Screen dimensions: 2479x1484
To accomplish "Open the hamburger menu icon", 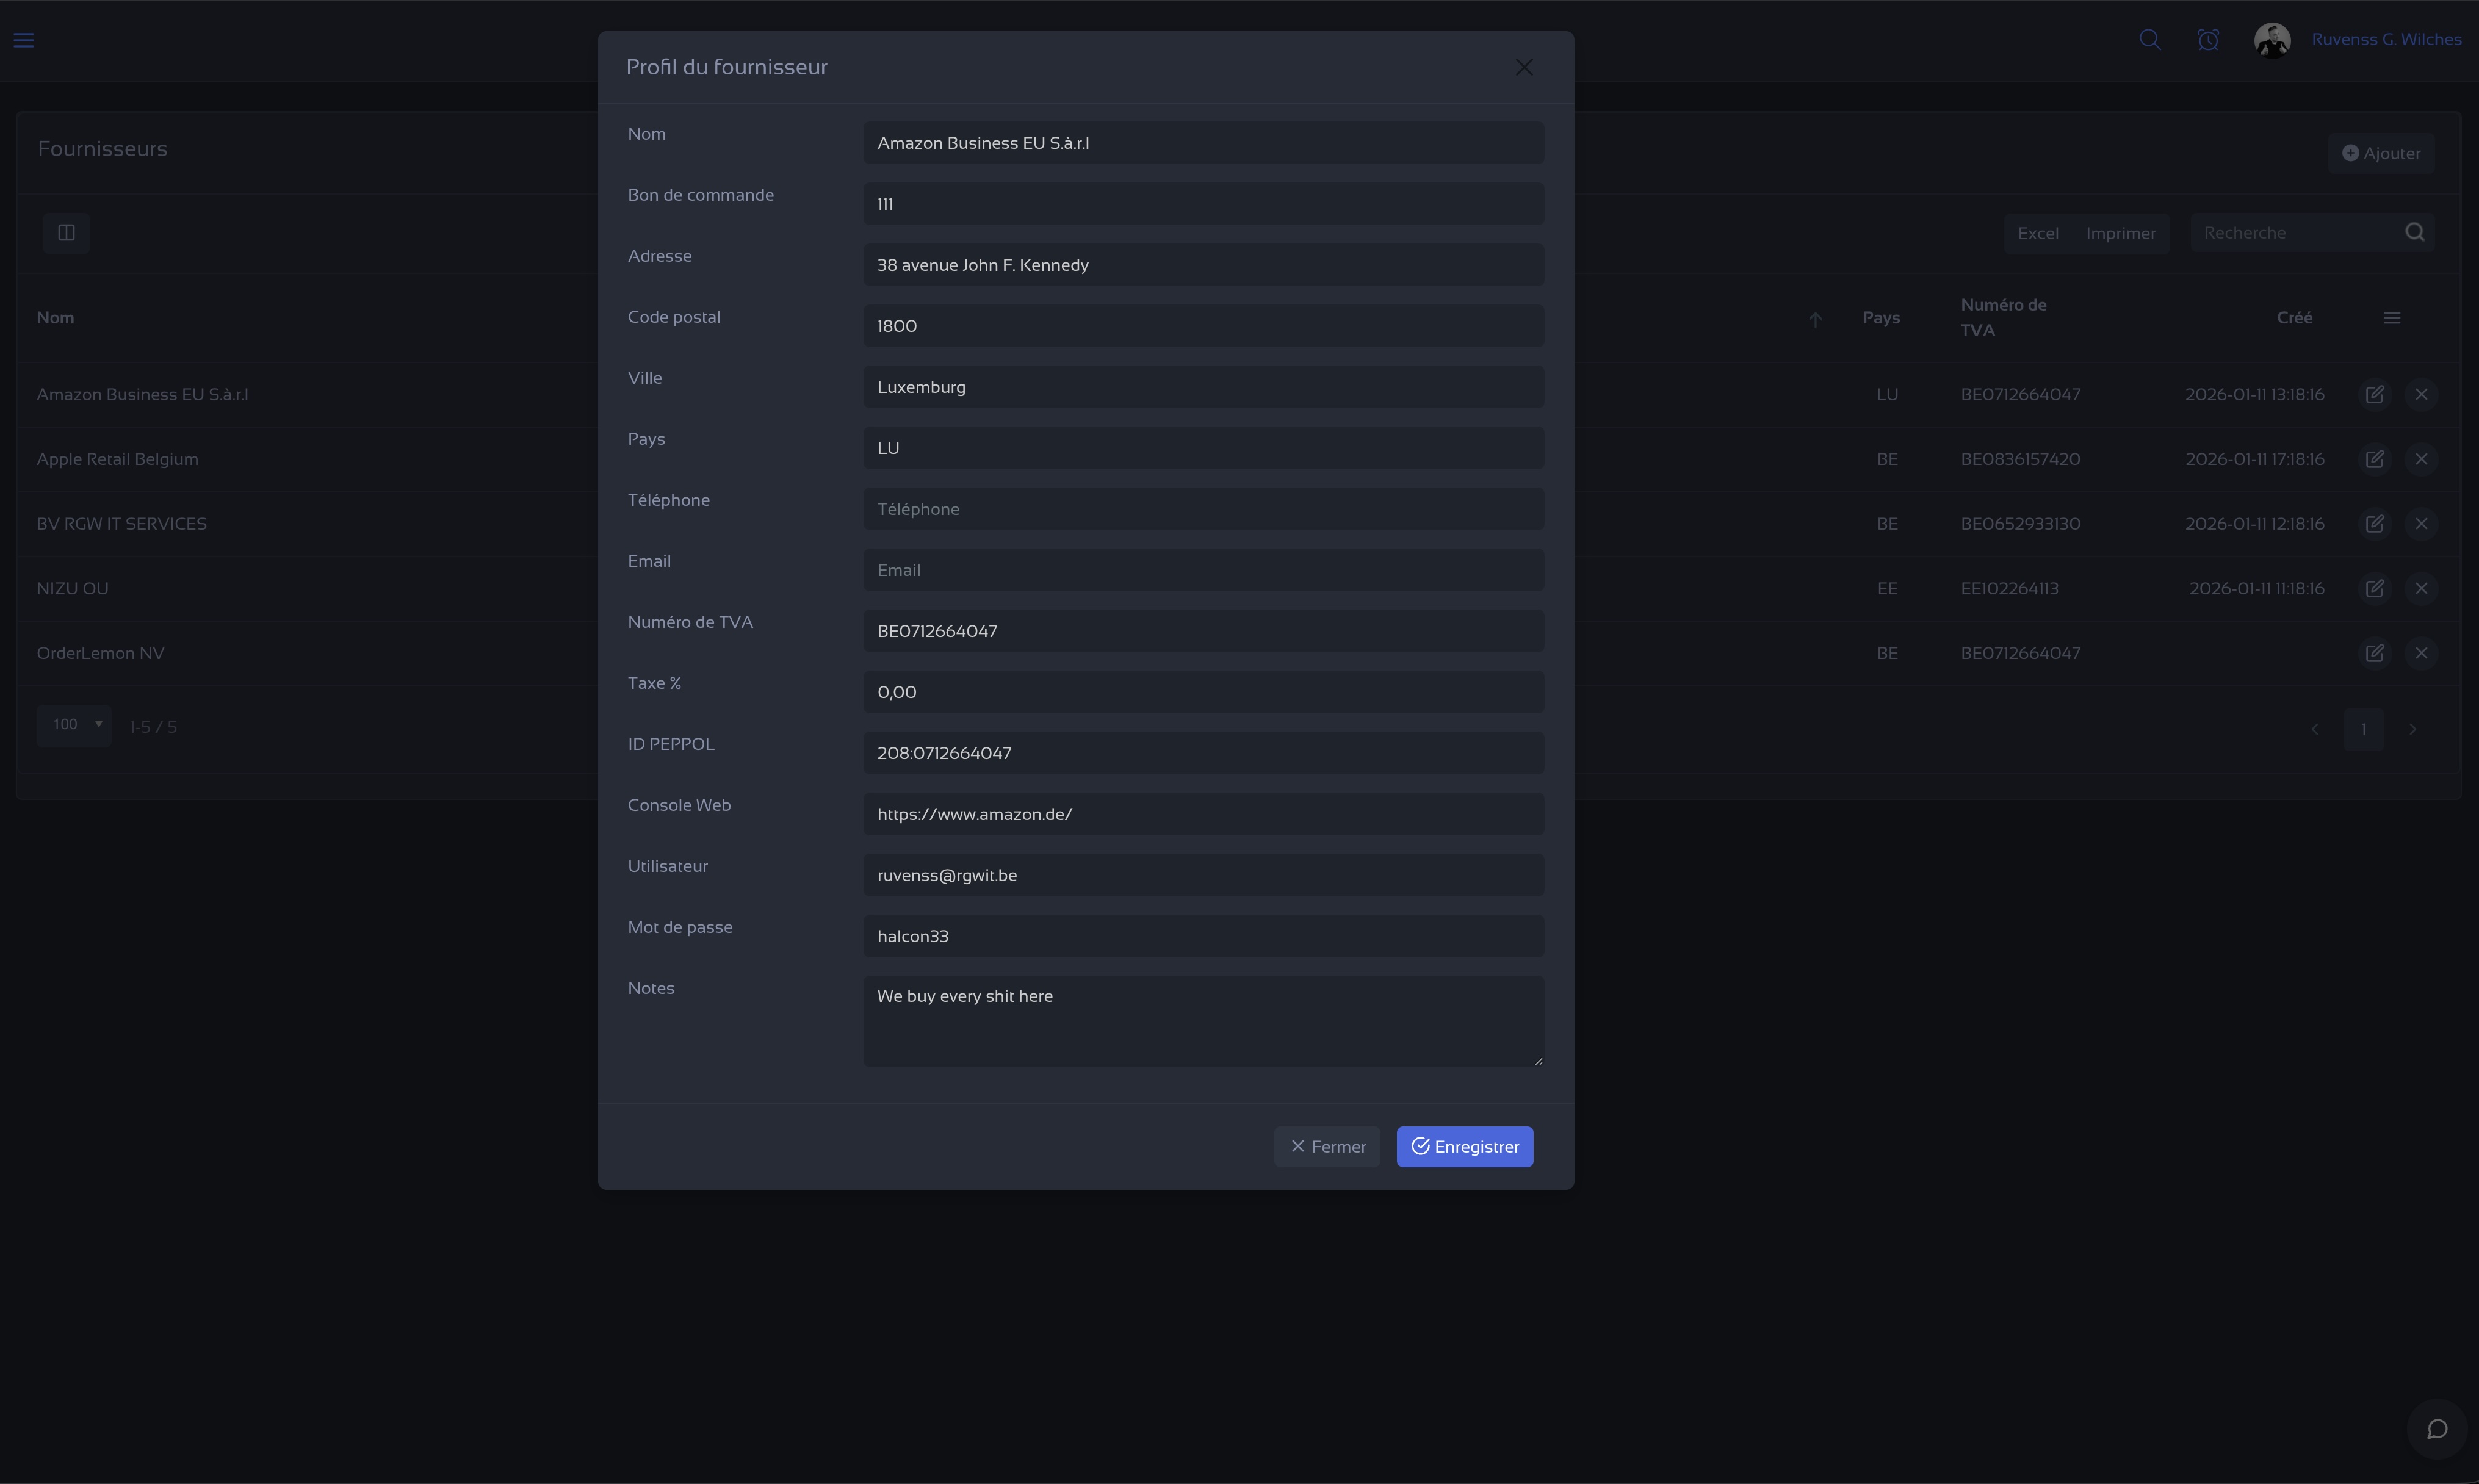I will 24,40.
